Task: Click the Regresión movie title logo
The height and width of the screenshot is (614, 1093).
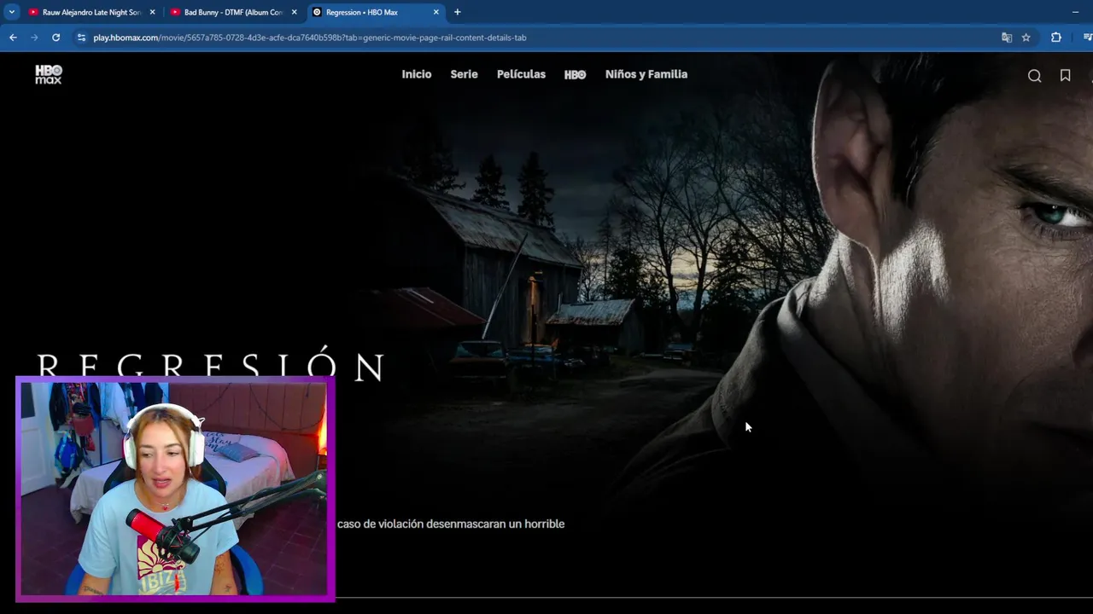Action: [x=211, y=367]
